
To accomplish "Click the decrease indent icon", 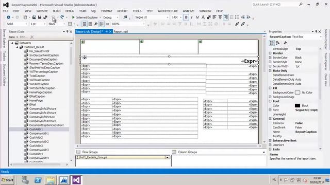I will (243, 17).
